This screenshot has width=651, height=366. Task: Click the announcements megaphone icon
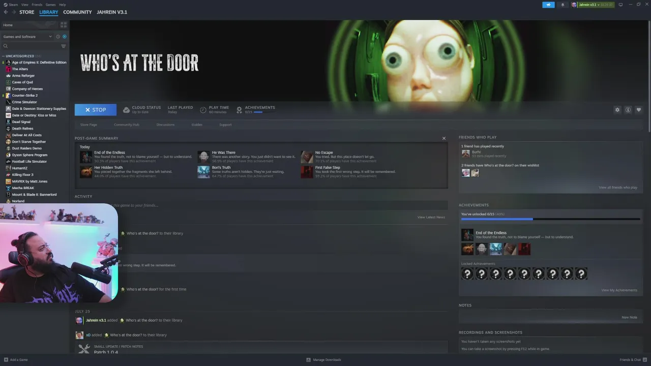[548, 5]
